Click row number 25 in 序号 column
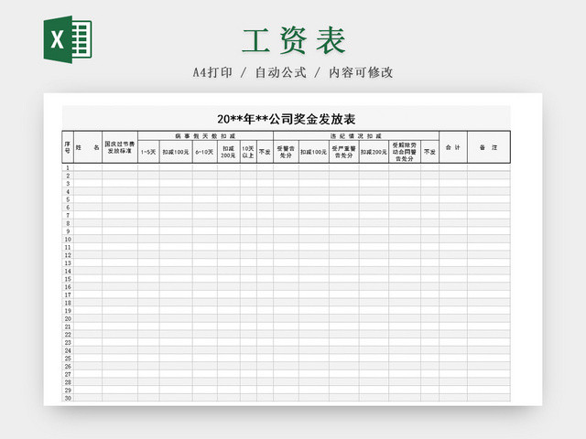 click(x=68, y=359)
